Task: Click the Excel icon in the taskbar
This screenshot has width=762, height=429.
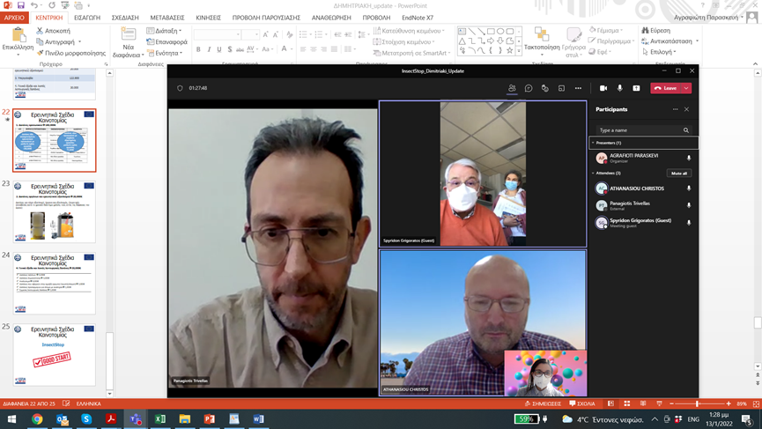Action: click(x=160, y=419)
